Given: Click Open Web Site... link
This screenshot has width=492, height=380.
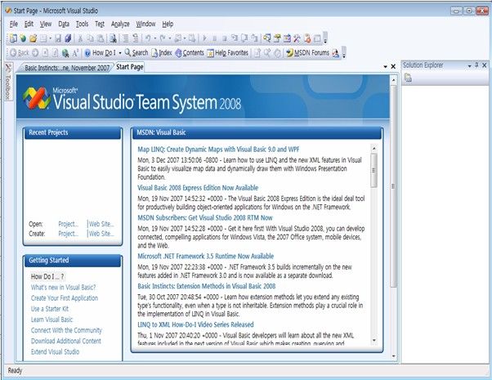Looking at the screenshot, I should tap(101, 224).
